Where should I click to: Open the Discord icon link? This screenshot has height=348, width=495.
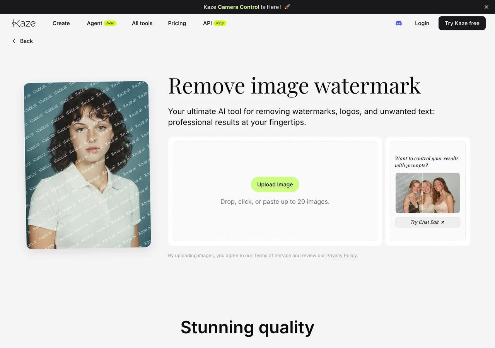(x=399, y=23)
